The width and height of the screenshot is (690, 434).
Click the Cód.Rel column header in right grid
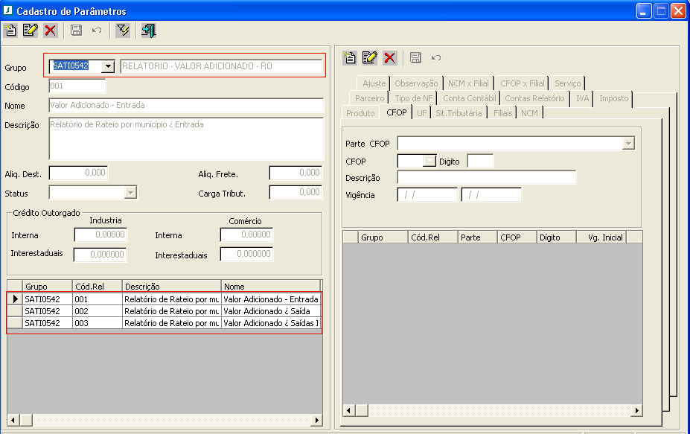tap(432, 237)
